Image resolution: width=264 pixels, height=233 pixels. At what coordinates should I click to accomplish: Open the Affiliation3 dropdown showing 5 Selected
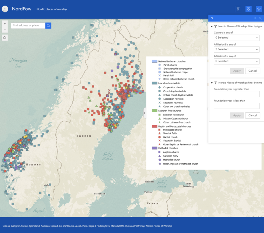236,49
